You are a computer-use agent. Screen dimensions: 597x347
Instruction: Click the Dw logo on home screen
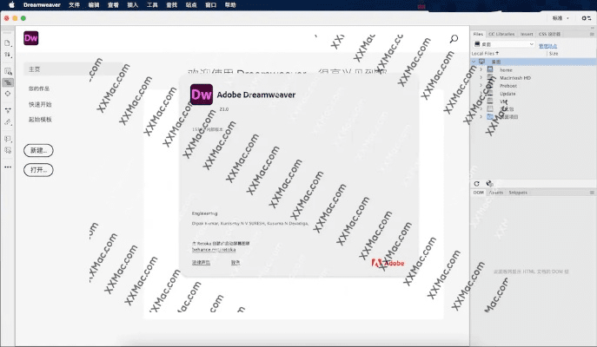(x=32, y=37)
